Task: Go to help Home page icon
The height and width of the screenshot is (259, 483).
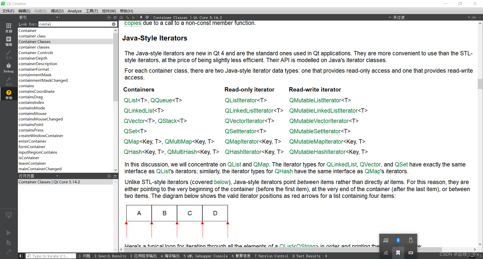Action: (x=121, y=17)
